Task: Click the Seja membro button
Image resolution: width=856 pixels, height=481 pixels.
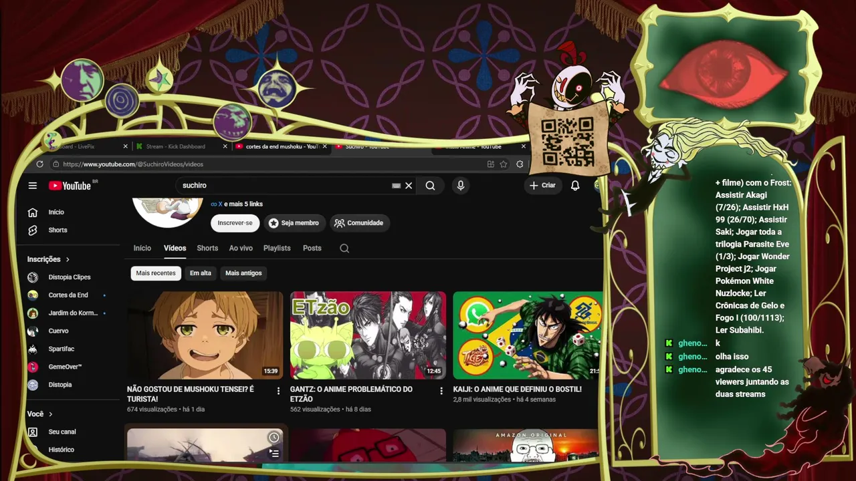Action: tap(294, 223)
